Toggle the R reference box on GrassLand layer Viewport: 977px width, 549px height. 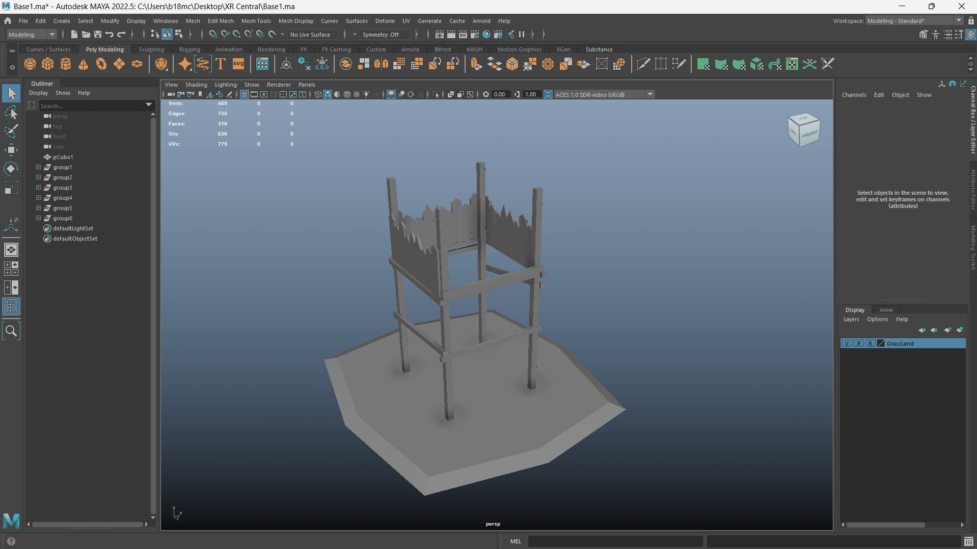(x=871, y=344)
